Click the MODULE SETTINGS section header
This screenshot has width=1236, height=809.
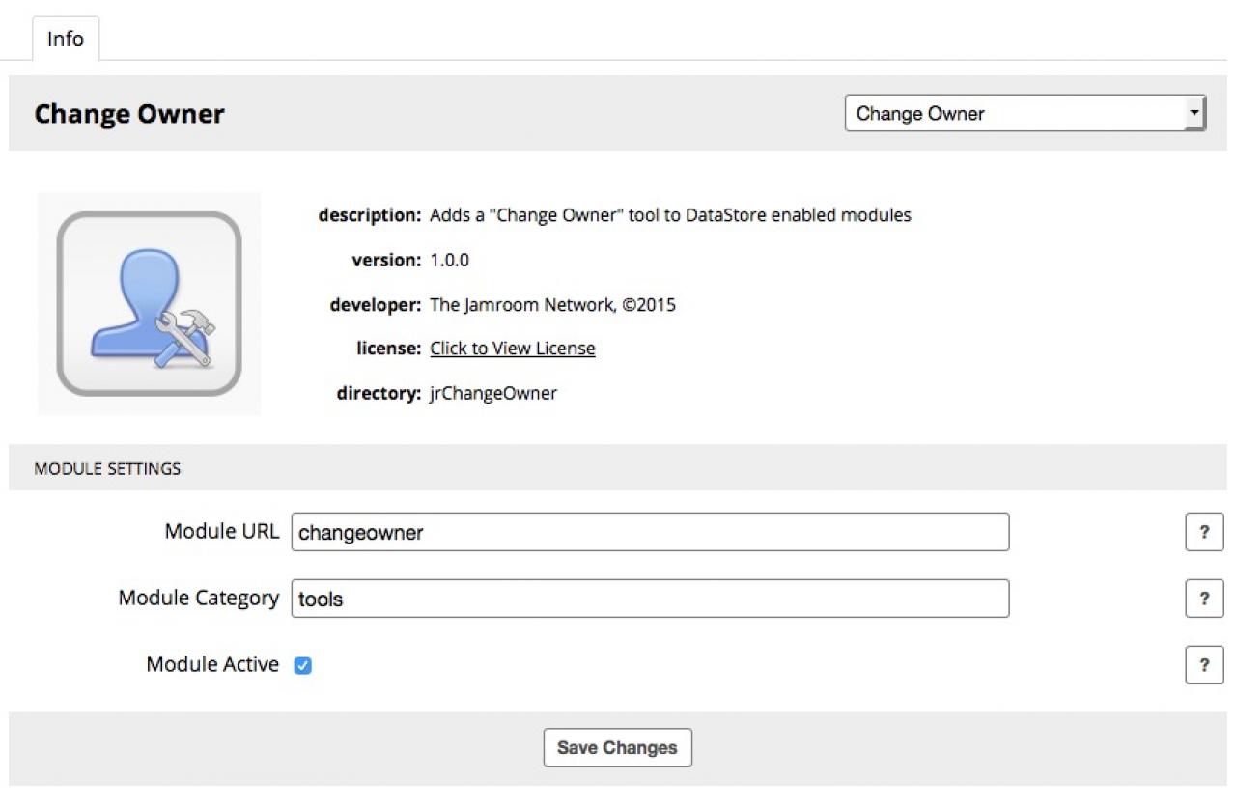(x=107, y=469)
